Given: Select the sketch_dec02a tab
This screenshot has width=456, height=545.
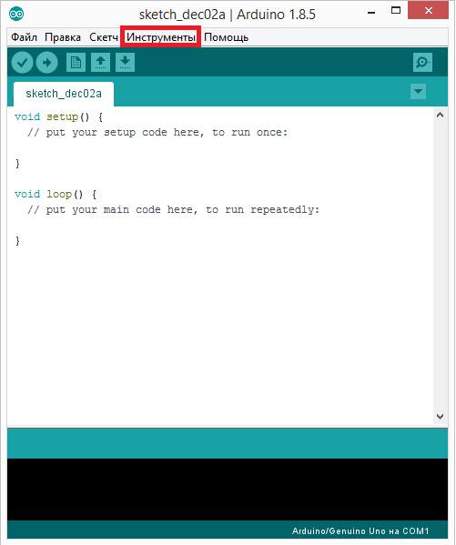Looking at the screenshot, I should tap(64, 94).
